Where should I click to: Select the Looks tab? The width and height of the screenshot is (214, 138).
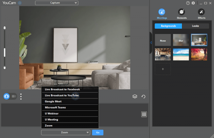click(x=195, y=26)
